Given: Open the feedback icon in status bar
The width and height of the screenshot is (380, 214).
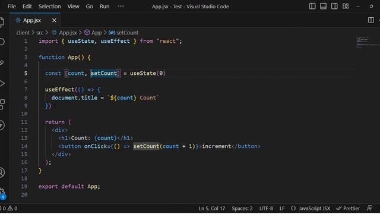Looking at the screenshot, I should 369,208.
